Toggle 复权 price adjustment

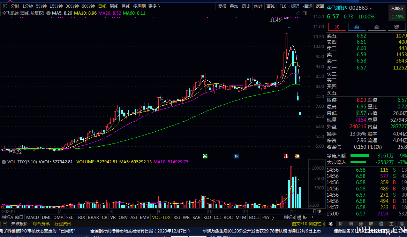[222, 6]
